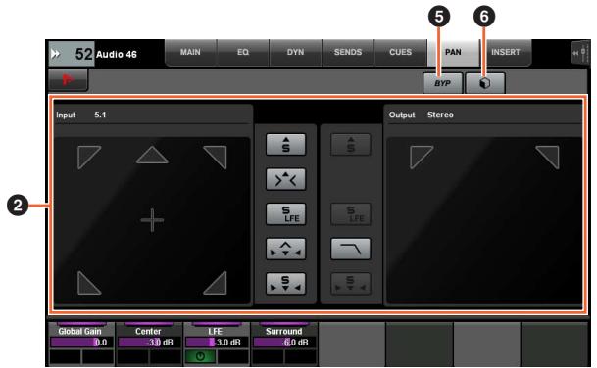Click the dimmed solo surround button
This screenshot has height=368, width=597.
click(x=351, y=284)
